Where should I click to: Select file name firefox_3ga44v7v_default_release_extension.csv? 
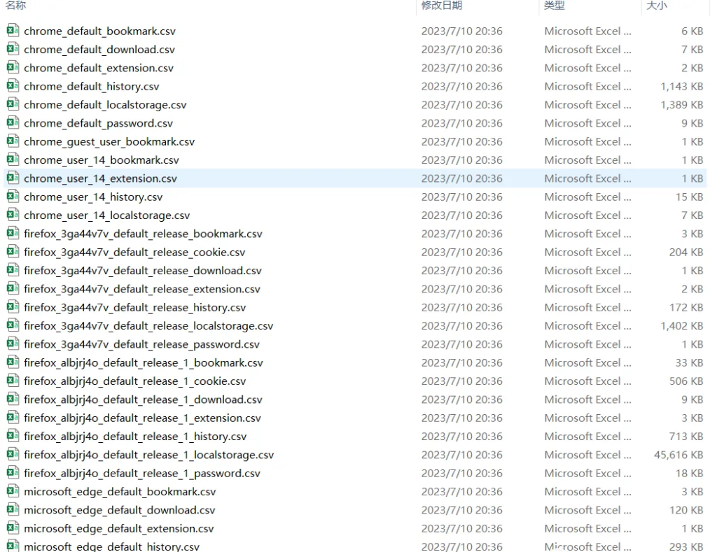pos(142,289)
